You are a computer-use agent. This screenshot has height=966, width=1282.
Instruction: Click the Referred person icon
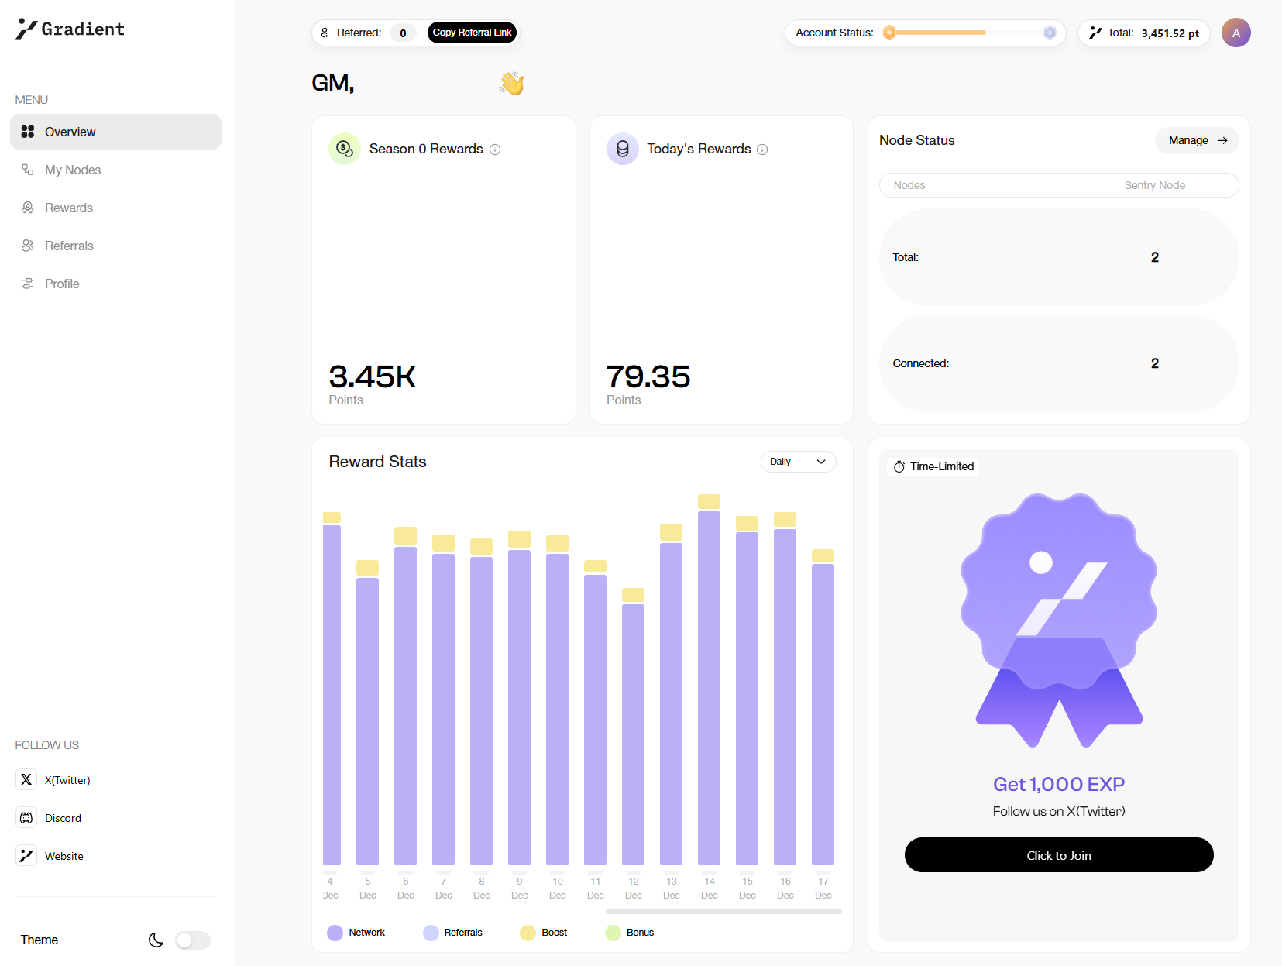325,33
